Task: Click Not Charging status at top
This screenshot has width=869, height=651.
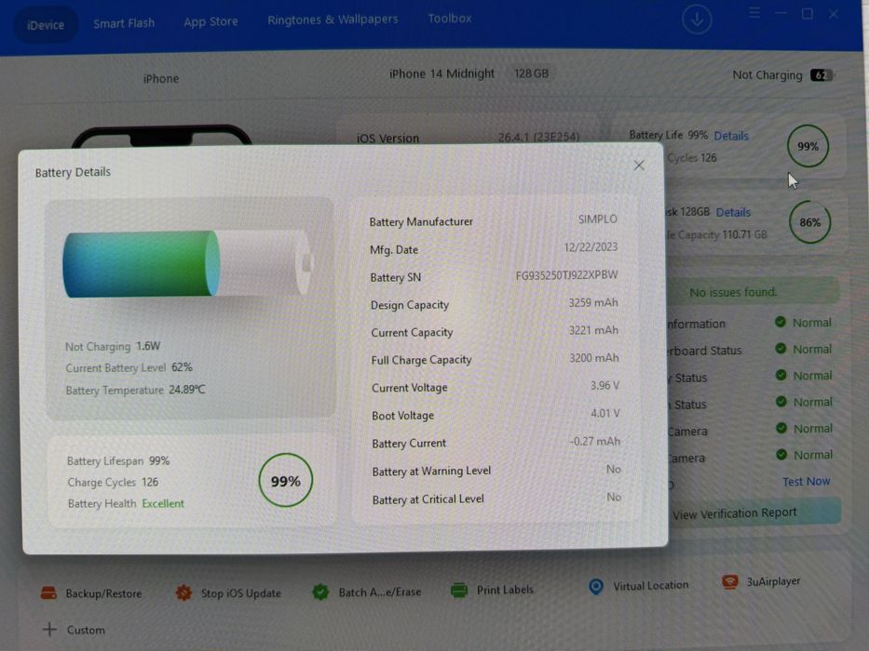Action: click(767, 75)
